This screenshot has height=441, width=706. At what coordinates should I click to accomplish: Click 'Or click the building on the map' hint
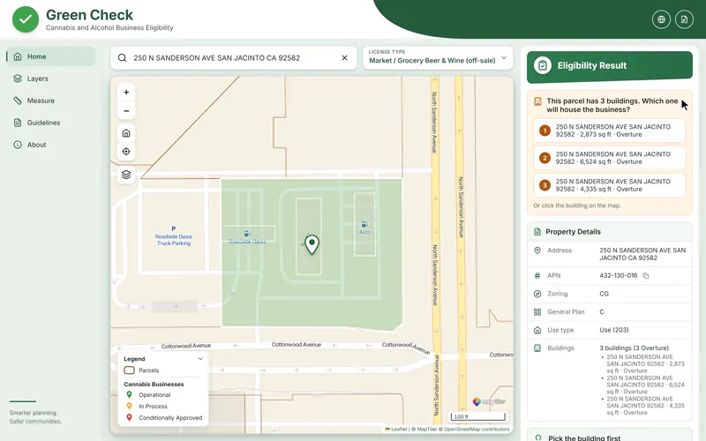pyautogui.click(x=577, y=206)
